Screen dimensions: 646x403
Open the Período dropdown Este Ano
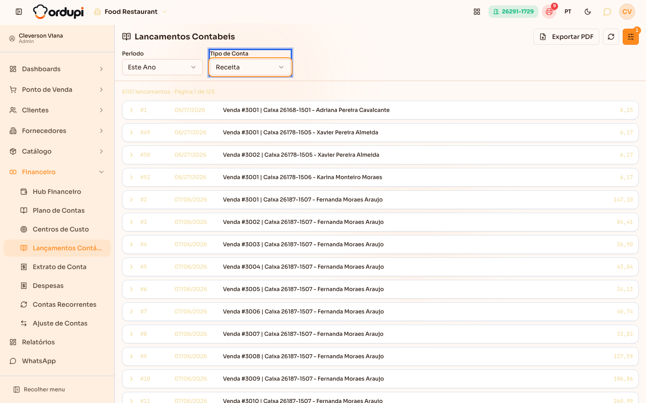(162, 67)
